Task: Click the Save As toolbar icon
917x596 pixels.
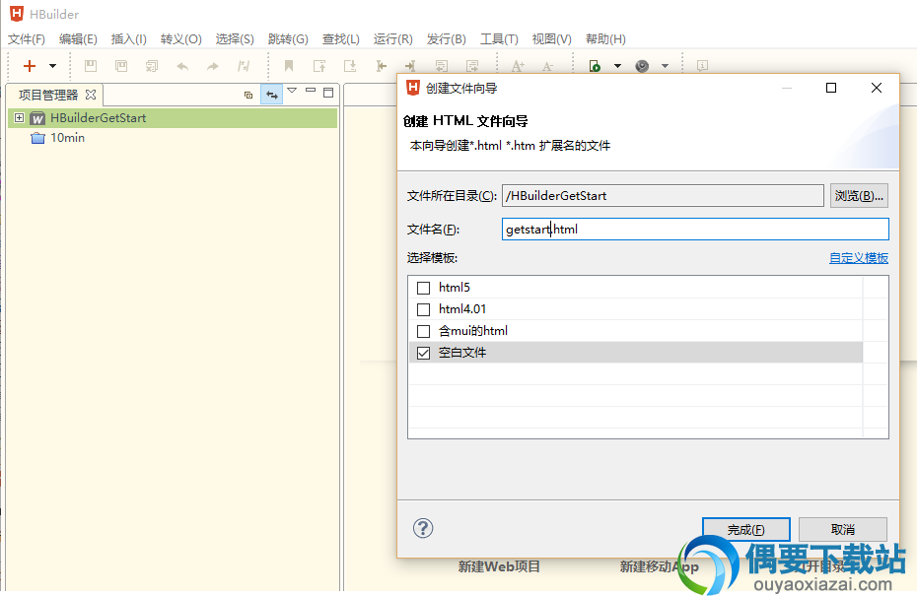Action: coord(121,66)
